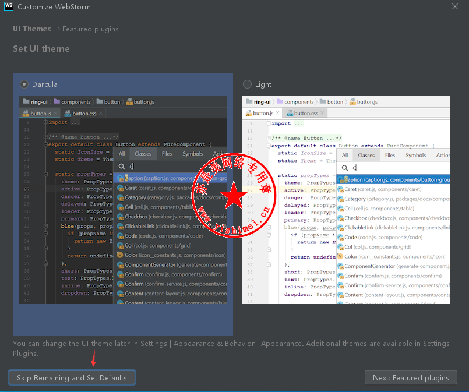Click Caret class icon in Light preview
The image size is (469, 392).
click(x=340, y=189)
